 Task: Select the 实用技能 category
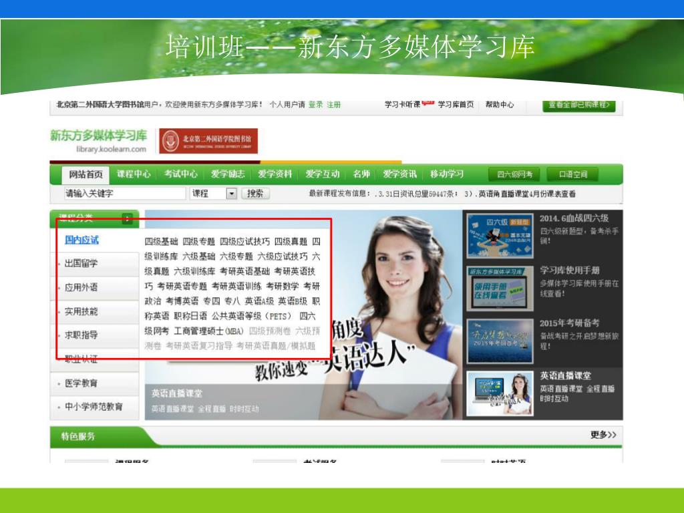click(81, 311)
